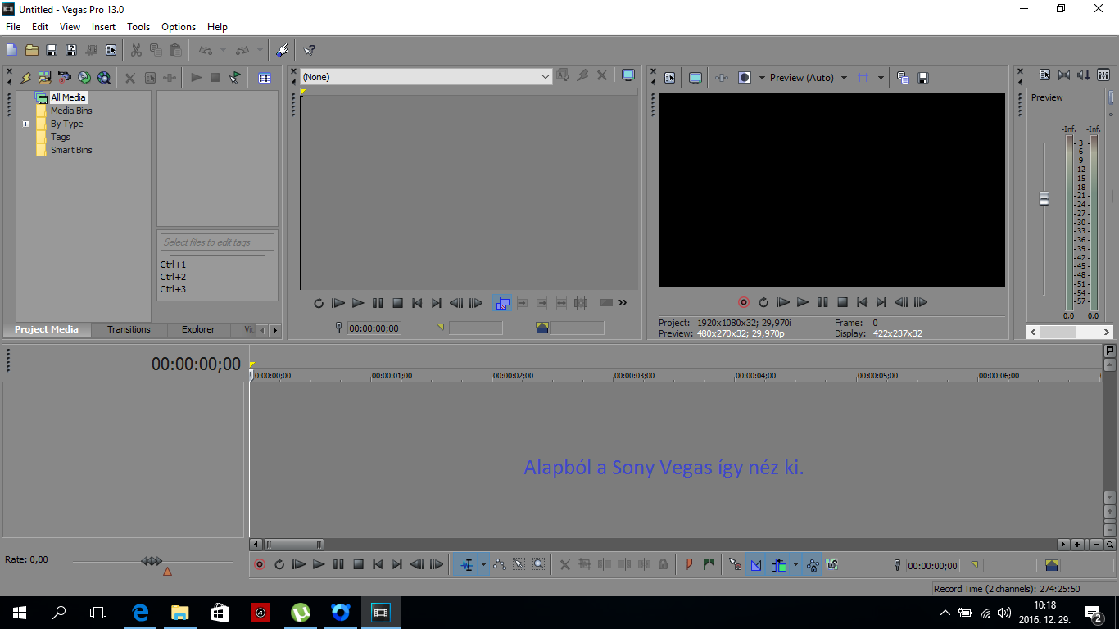Viewport: 1119px width, 629px height.
Task: Insert a region with the green flags icon
Action: coord(709,564)
